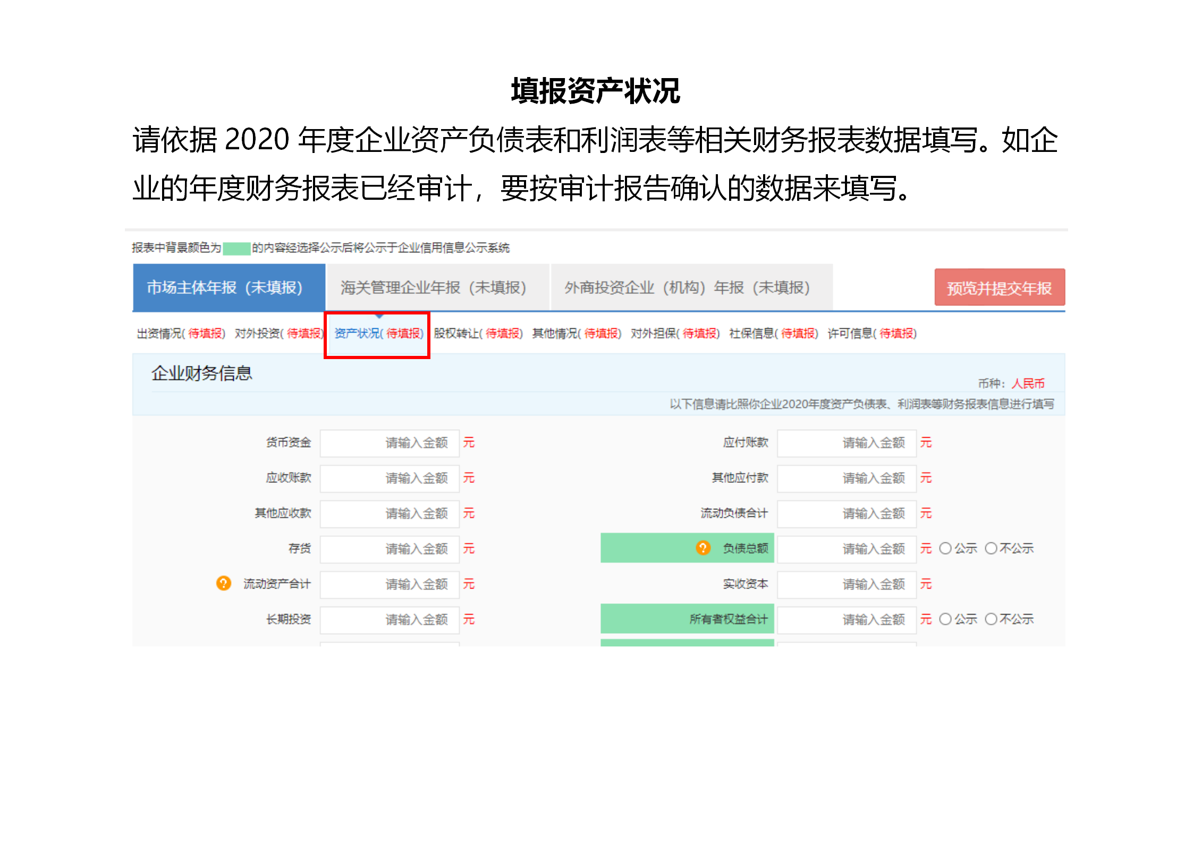The width and height of the screenshot is (1193, 843).
Task: Select 不公示 for 所有者权益合计
Action: click(x=990, y=619)
